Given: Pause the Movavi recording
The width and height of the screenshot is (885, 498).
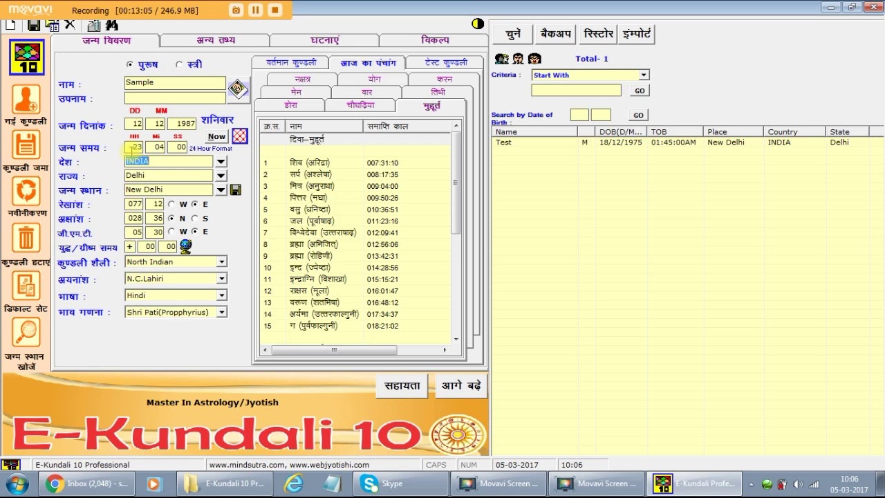Looking at the screenshot, I should click(x=255, y=10).
